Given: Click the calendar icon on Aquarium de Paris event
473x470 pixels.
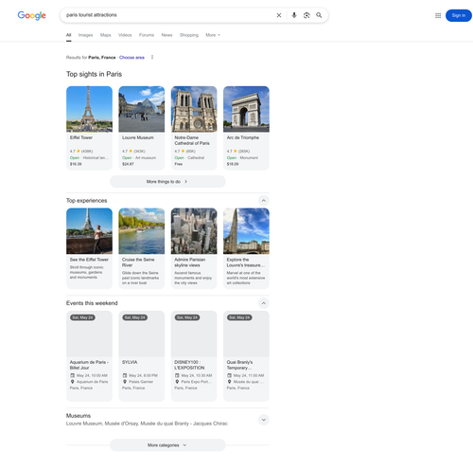Looking at the screenshot, I should (72, 375).
